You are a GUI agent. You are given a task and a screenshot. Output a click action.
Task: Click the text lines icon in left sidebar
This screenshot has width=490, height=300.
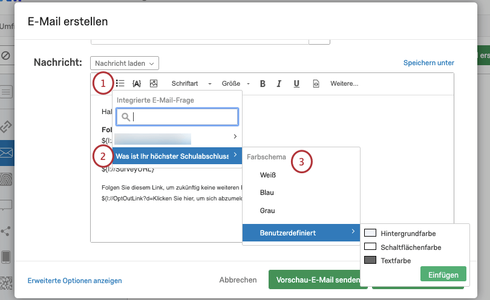point(6,92)
